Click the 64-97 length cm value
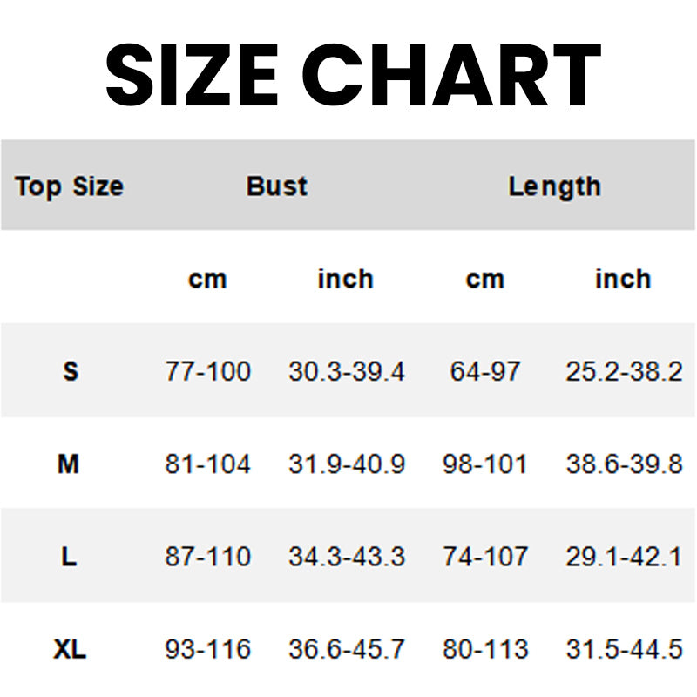697x697 pixels. pyautogui.click(x=484, y=372)
